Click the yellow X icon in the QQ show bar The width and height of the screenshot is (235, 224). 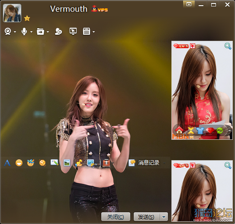coord(191,130)
